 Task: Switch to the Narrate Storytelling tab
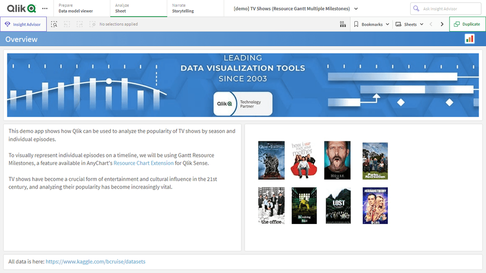(183, 8)
